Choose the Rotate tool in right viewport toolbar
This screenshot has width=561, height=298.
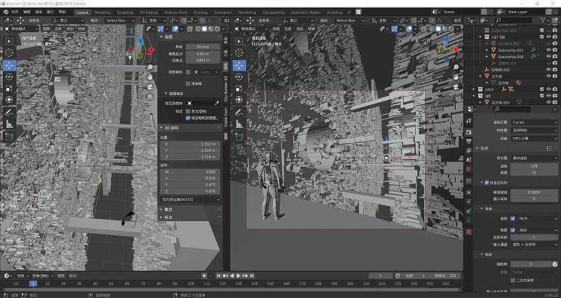tap(239, 77)
